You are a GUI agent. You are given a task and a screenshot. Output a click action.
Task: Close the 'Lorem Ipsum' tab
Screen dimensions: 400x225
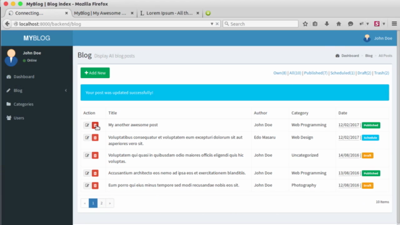click(x=197, y=13)
